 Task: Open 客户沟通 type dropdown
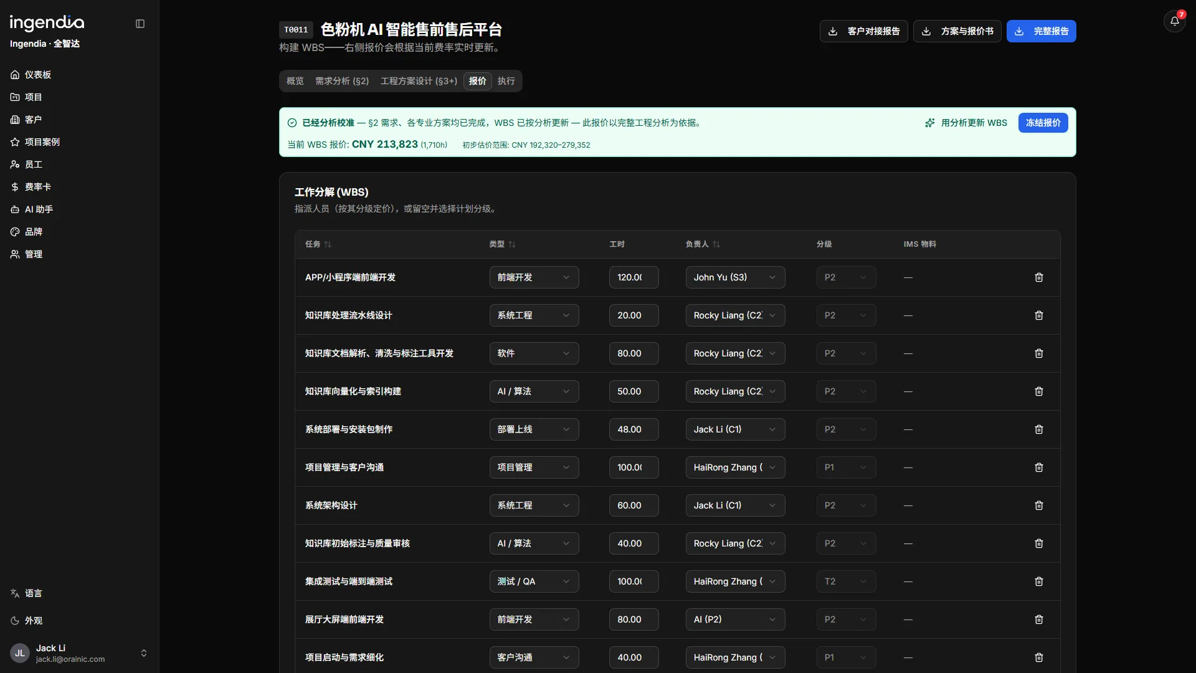(534, 657)
